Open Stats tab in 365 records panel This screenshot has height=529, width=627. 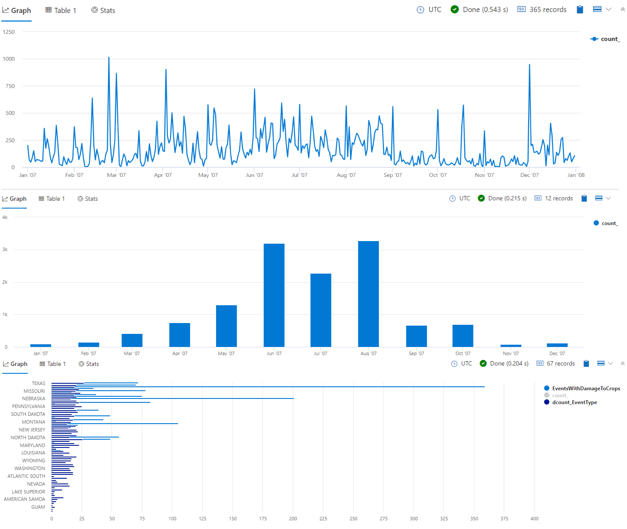103,10
